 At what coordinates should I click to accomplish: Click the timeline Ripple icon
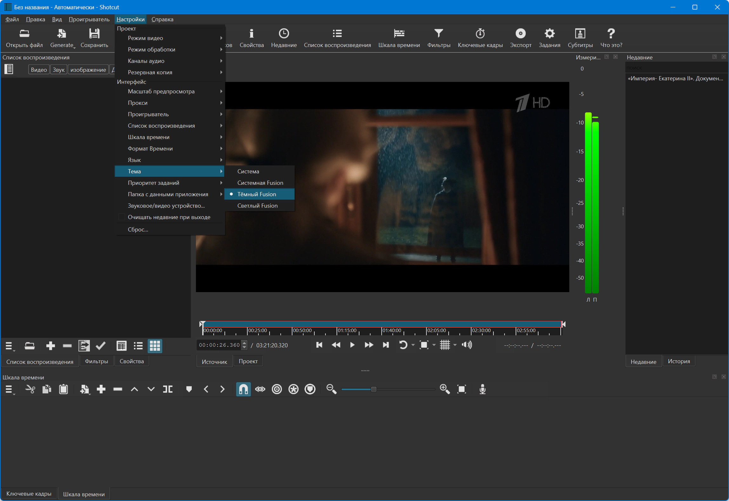point(277,389)
